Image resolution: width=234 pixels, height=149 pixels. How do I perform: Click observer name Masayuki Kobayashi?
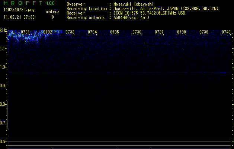click(134, 4)
